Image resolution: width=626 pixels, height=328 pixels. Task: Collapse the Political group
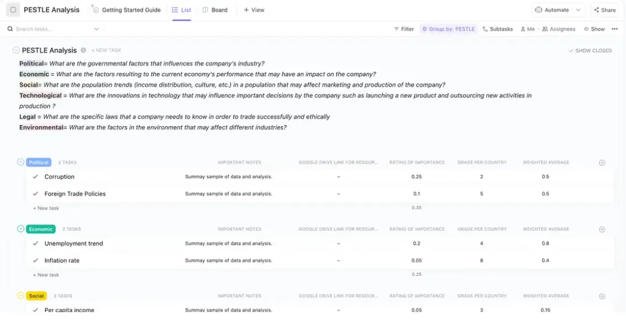point(21,162)
